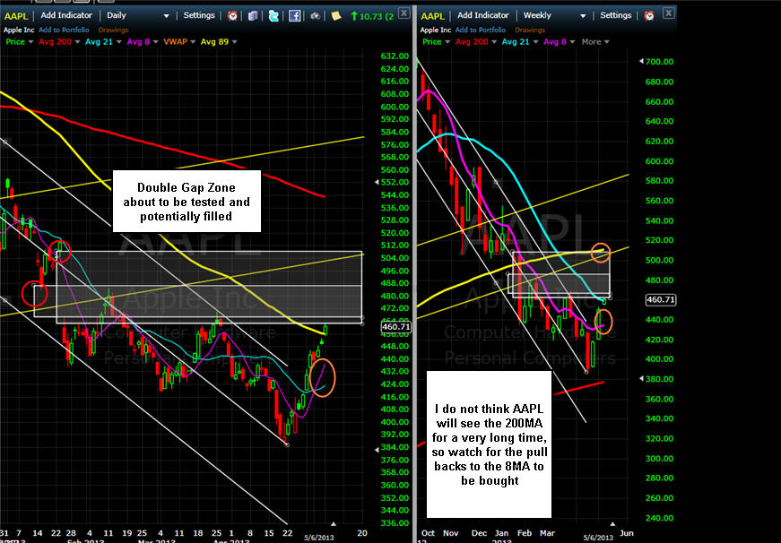Image resolution: width=781 pixels, height=543 pixels.
Task: Click Add to Portfolio link in Daily chart
Action: (x=64, y=30)
